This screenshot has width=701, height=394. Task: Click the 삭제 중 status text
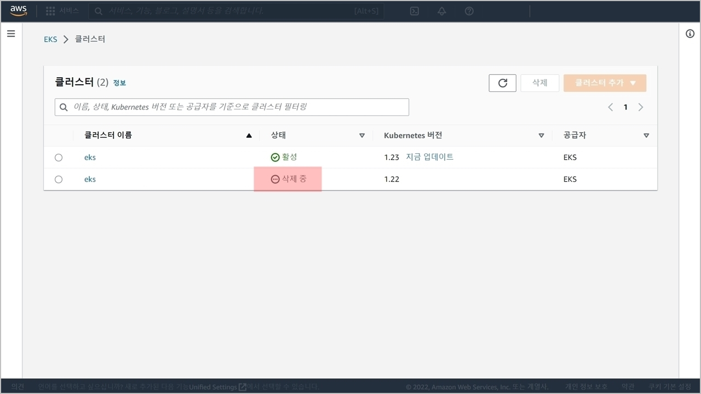coord(294,179)
